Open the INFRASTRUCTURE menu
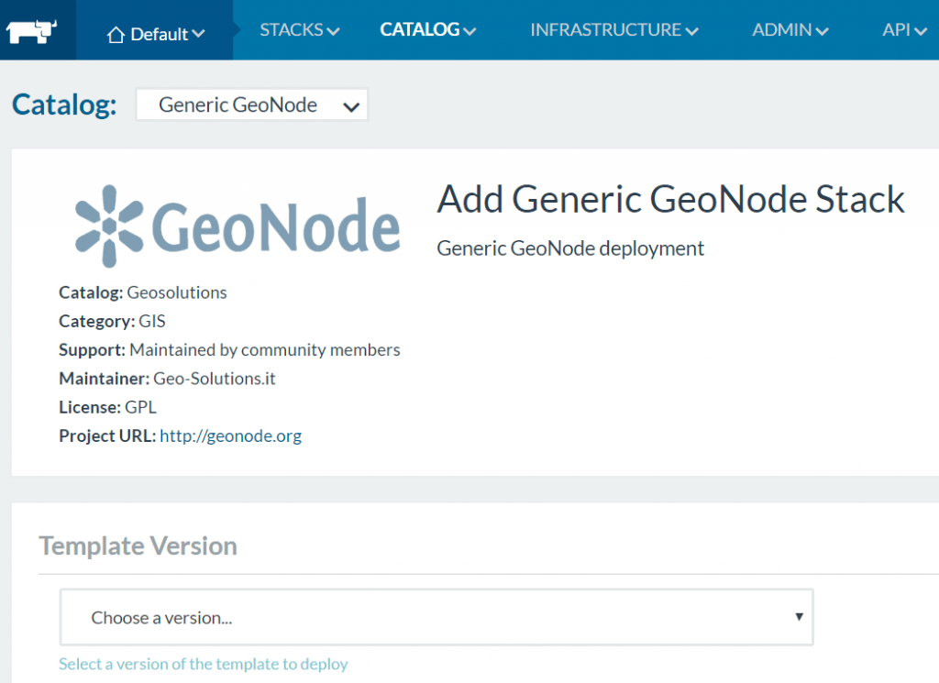This screenshot has height=683, width=939. (x=606, y=30)
